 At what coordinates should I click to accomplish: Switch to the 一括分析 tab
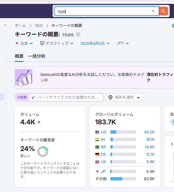coord(37,56)
